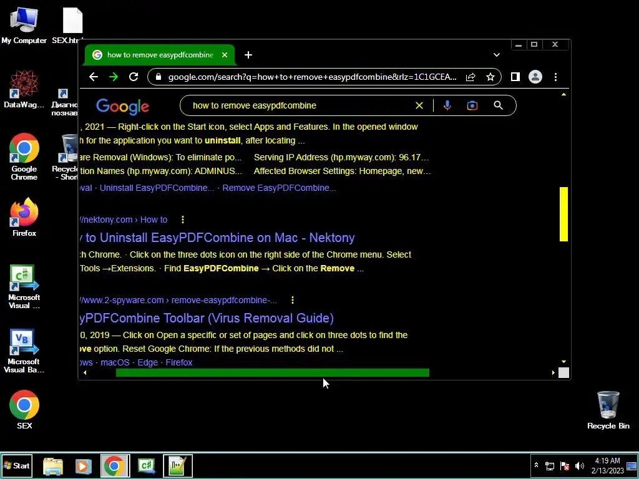Viewport: 639px width, 479px height.
Task: Search by image with camera icon
Action: 472,105
